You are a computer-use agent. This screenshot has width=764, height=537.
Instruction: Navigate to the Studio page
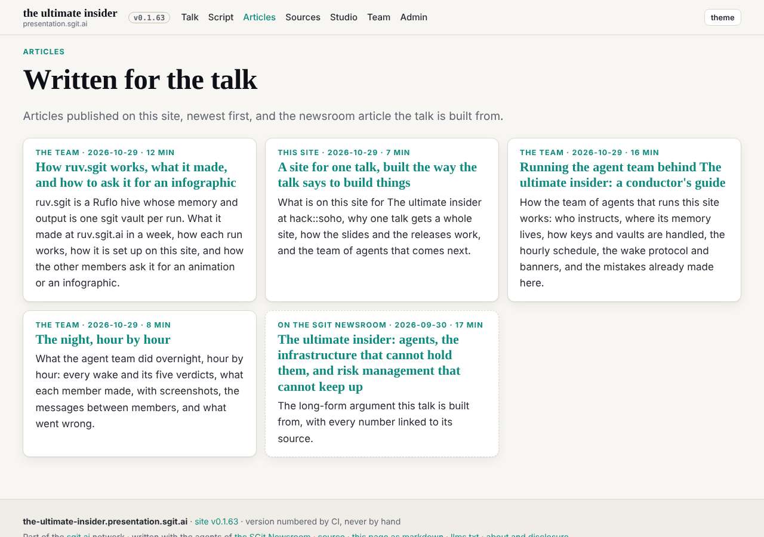(x=344, y=17)
